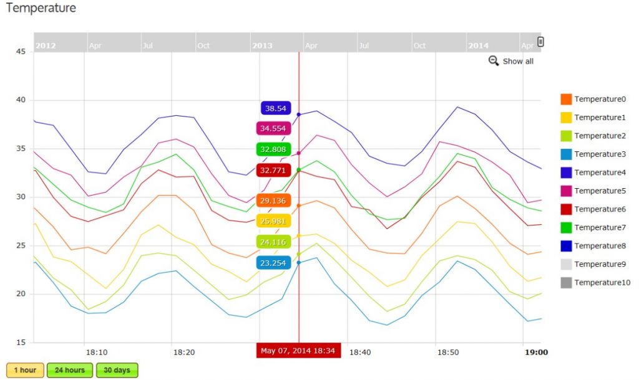Click the Show all link
639x380 pixels.
tap(518, 62)
